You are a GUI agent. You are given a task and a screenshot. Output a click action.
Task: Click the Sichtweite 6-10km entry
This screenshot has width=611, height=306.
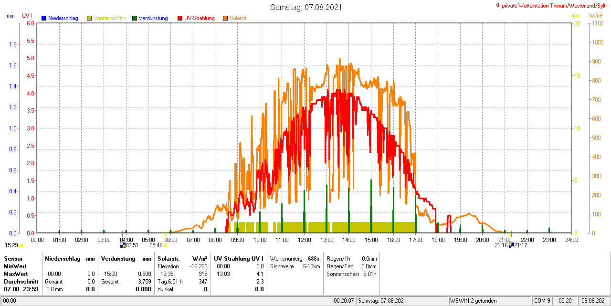coord(295,266)
